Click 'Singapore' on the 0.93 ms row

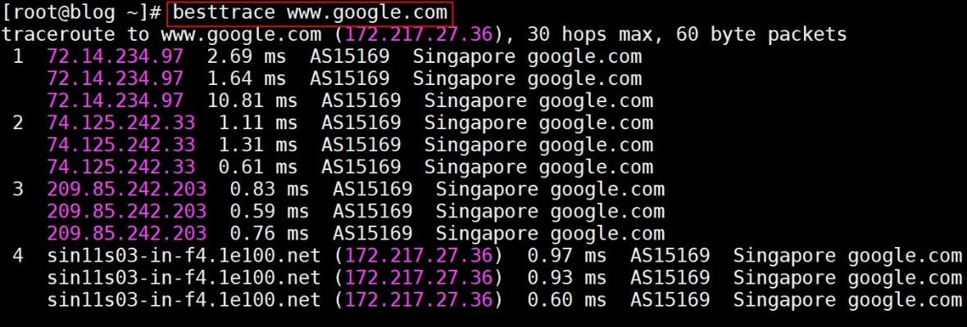[784, 278]
